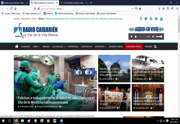The width and height of the screenshot is (180, 124).
Task: Click the Pocket save icon in the URL bar
Action: tap(136, 8)
